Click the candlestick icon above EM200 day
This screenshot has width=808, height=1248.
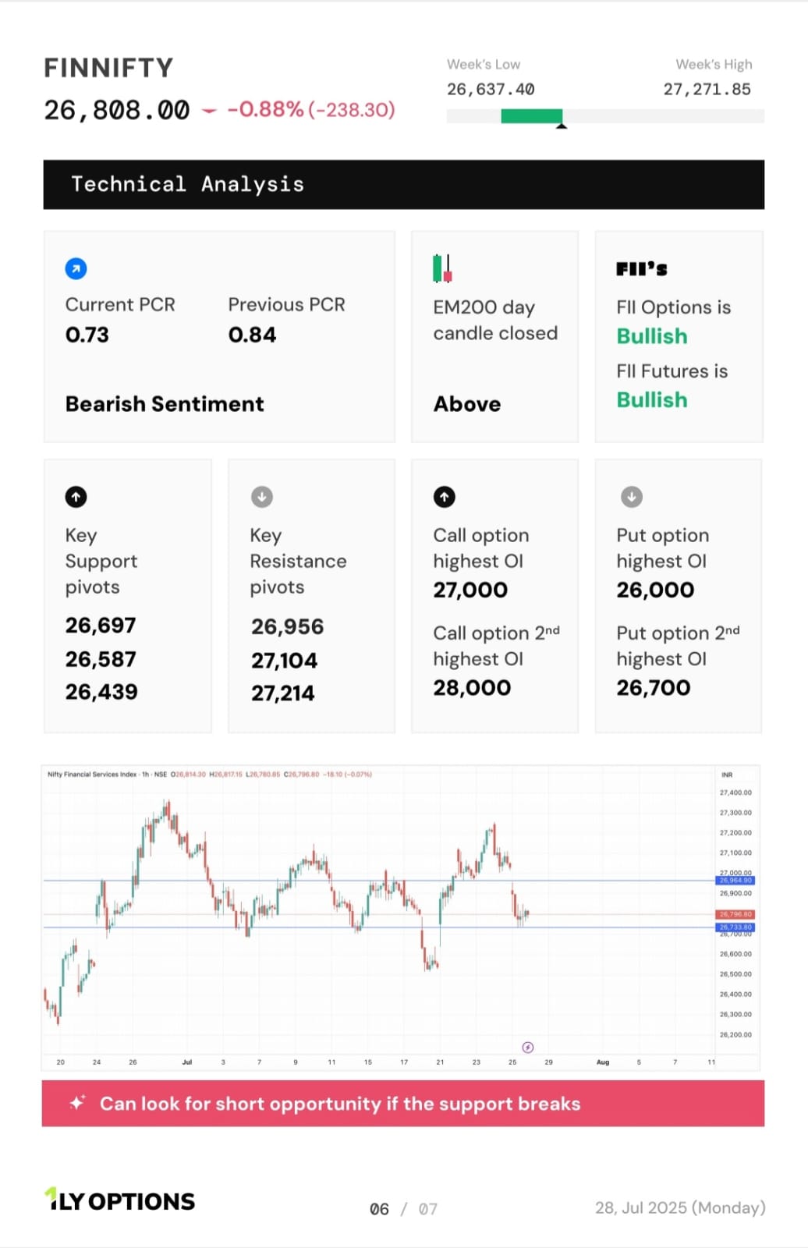click(x=442, y=268)
